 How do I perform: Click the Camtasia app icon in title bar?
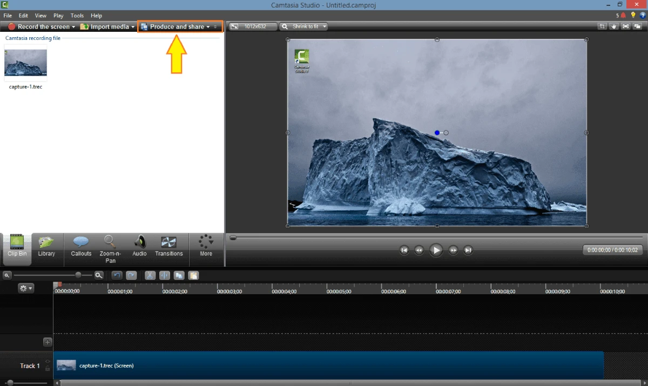coord(5,5)
